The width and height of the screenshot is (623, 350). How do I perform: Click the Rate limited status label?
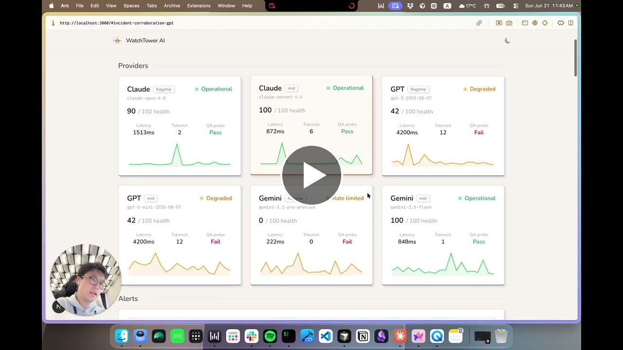pos(348,198)
